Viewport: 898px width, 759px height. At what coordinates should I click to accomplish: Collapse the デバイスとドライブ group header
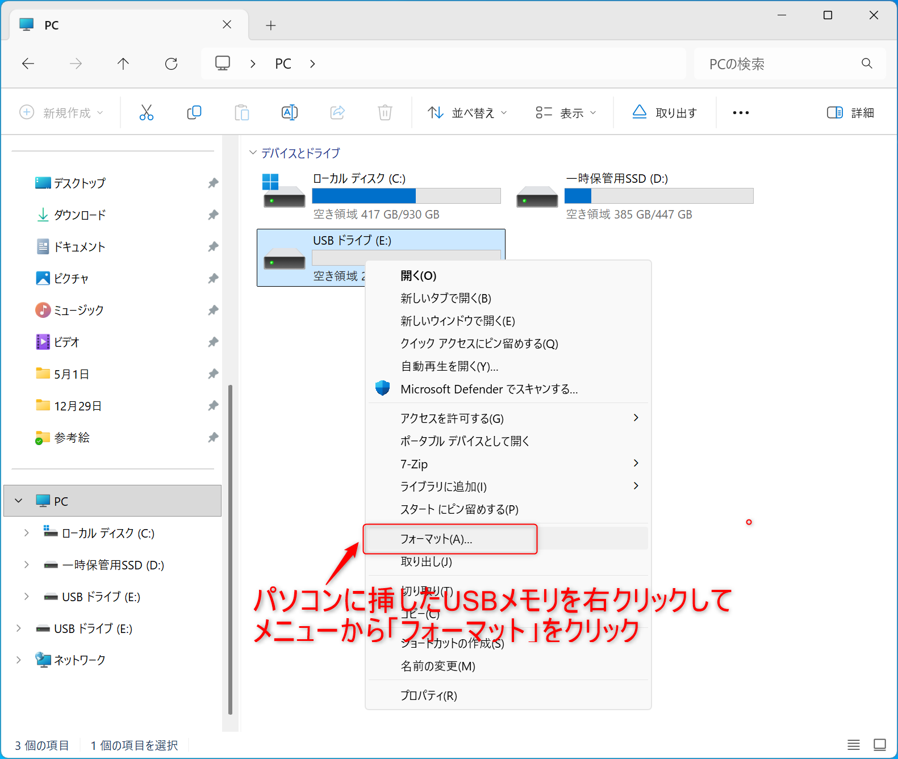253,153
